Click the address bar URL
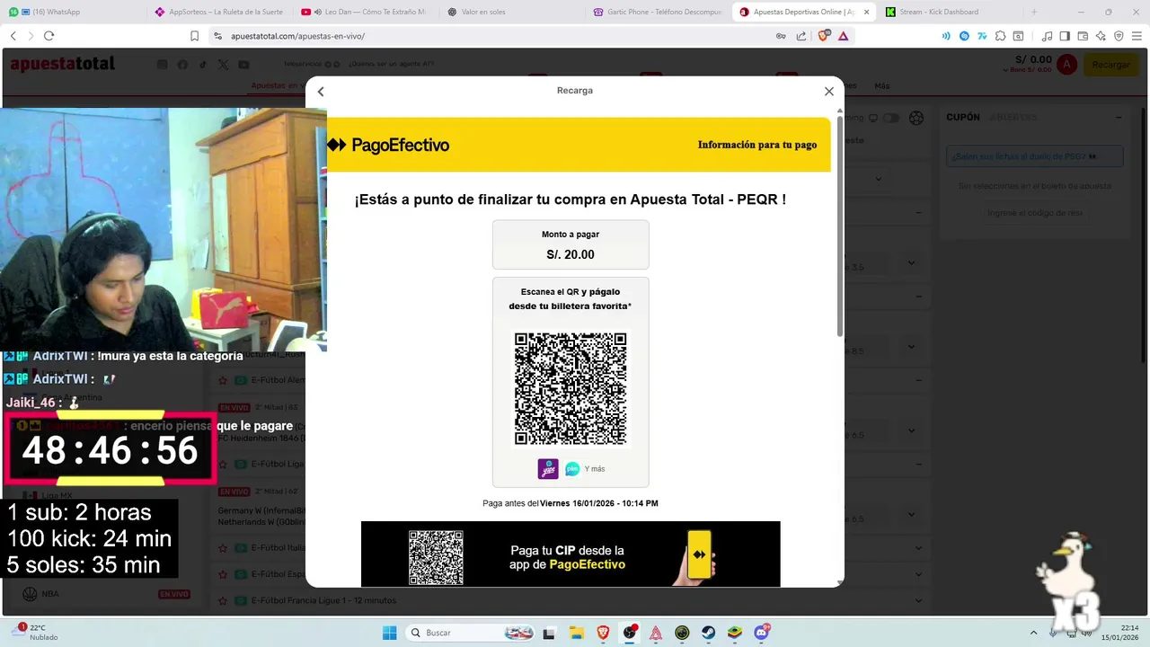The image size is (1150, 647). [297, 36]
